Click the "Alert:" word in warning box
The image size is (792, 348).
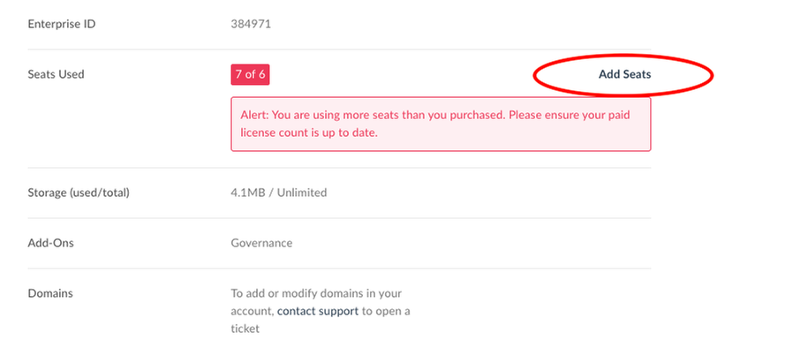(254, 115)
